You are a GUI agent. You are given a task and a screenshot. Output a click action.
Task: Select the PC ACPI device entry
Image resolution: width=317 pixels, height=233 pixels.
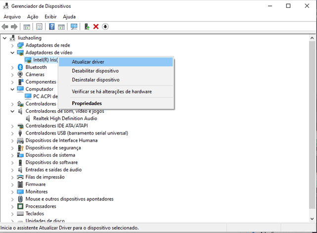tap(45, 96)
